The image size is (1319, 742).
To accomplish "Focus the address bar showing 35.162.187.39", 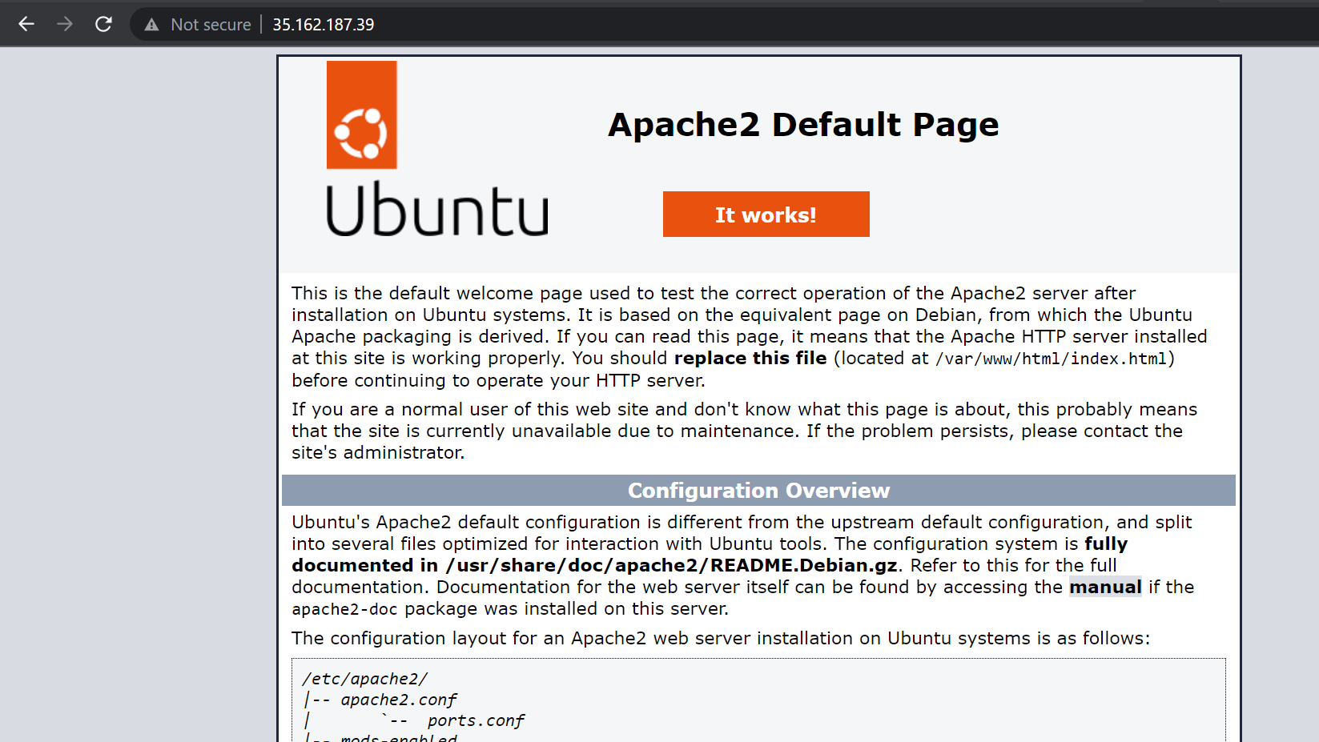I will tap(323, 25).
